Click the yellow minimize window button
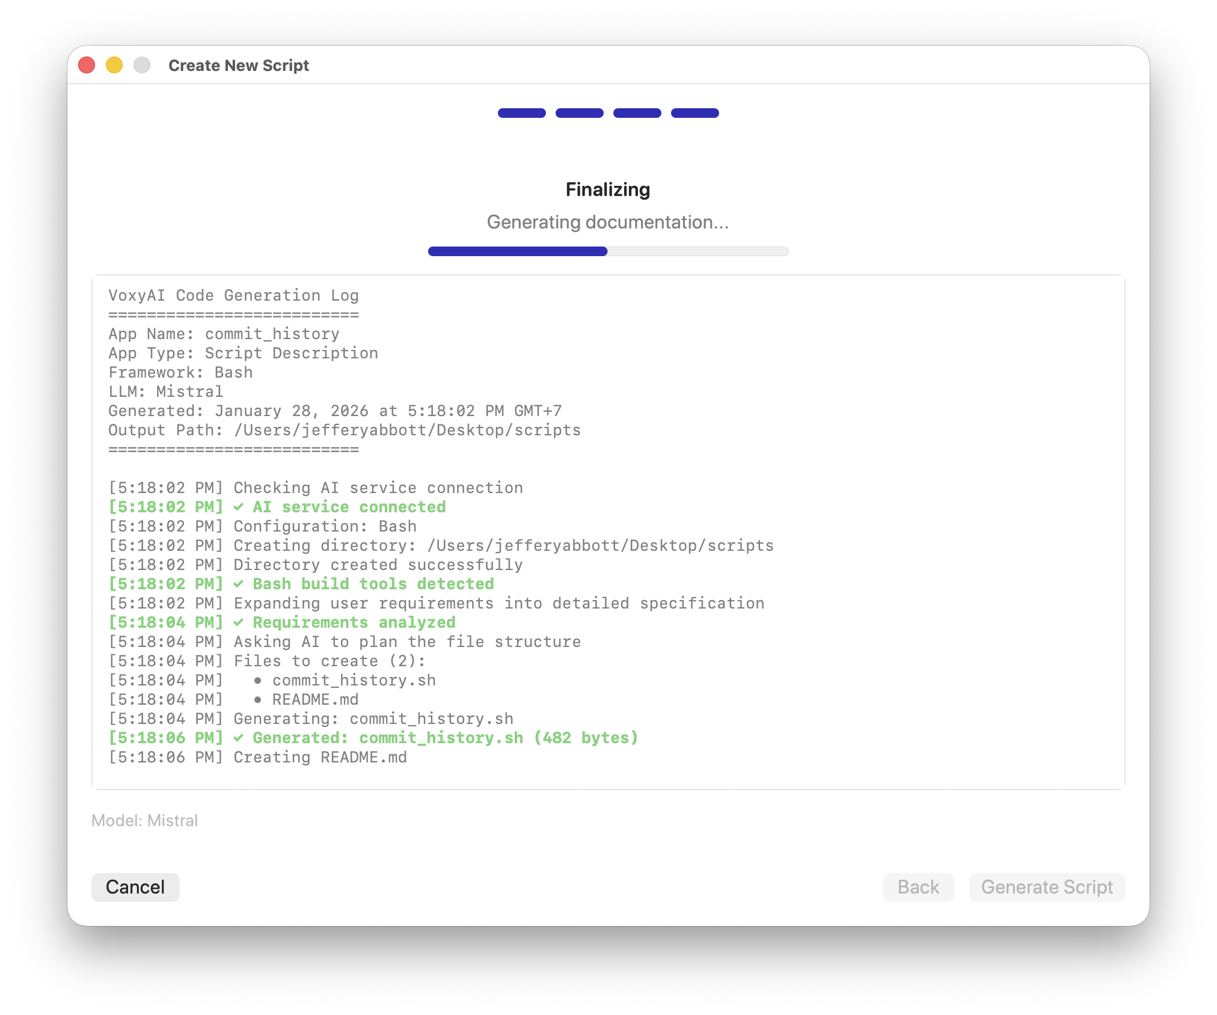 point(114,65)
